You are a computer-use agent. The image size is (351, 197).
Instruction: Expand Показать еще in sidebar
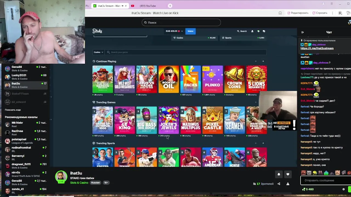[13, 110]
